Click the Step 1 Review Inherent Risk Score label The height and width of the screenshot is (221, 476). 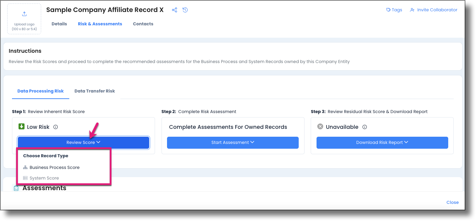click(48, 112)
